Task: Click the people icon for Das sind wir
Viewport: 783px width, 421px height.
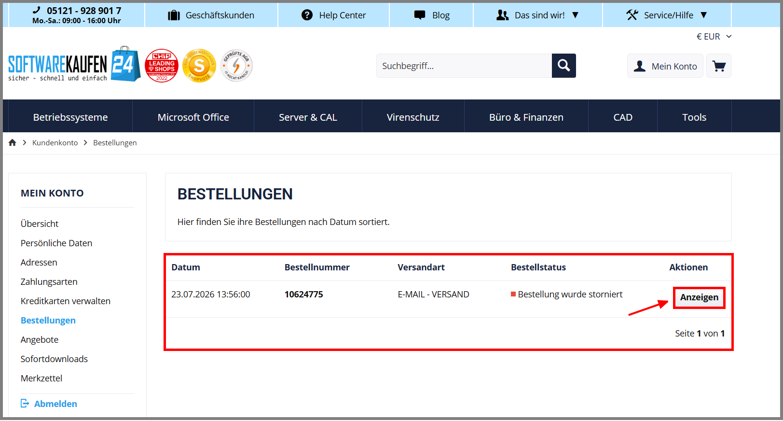Action: (503, 15)
